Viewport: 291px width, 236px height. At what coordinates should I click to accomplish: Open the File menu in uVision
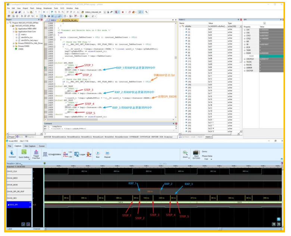coord(8,8)
